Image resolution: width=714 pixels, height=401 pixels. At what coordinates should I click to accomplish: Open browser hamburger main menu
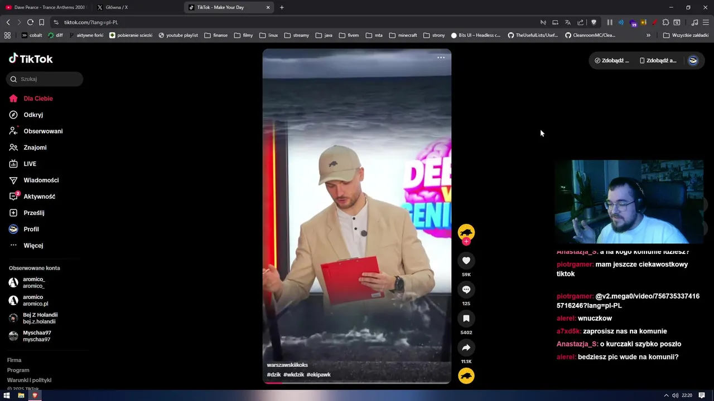[706, 22]
